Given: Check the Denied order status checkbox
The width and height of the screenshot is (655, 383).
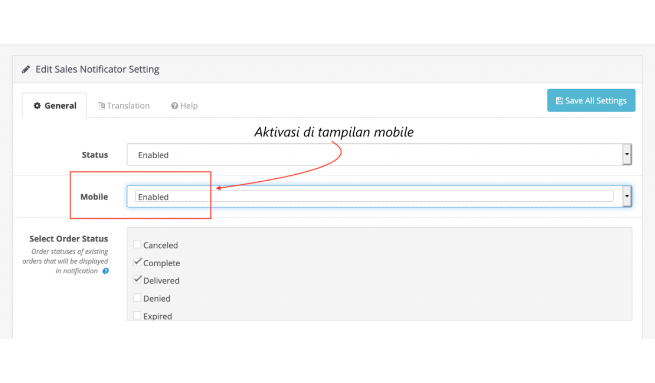Looking at the screenshot, I should [x=137, y=297].
